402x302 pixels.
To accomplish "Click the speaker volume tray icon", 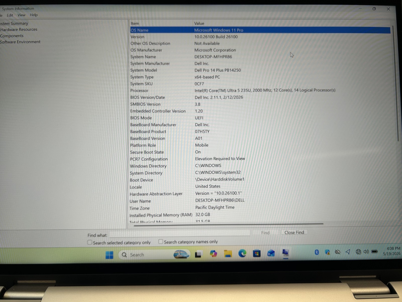I will pos(366,251).
